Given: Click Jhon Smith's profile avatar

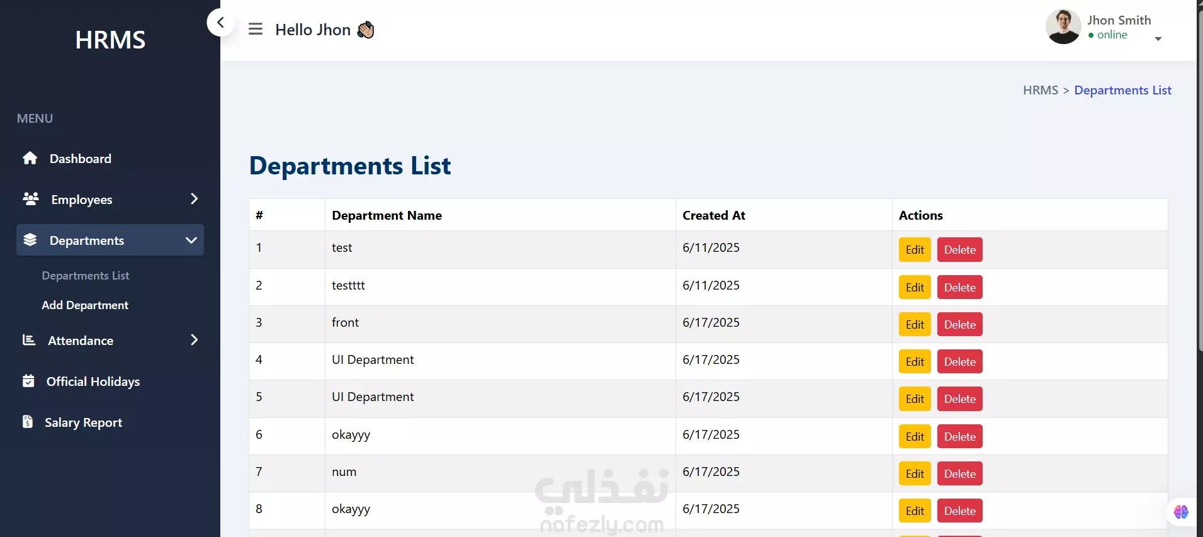Looking at the screenshot, I should click(x=1063, y=27).
